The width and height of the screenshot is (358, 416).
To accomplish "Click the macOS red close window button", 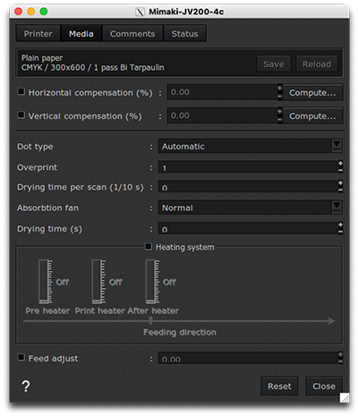I will [18, 12].
